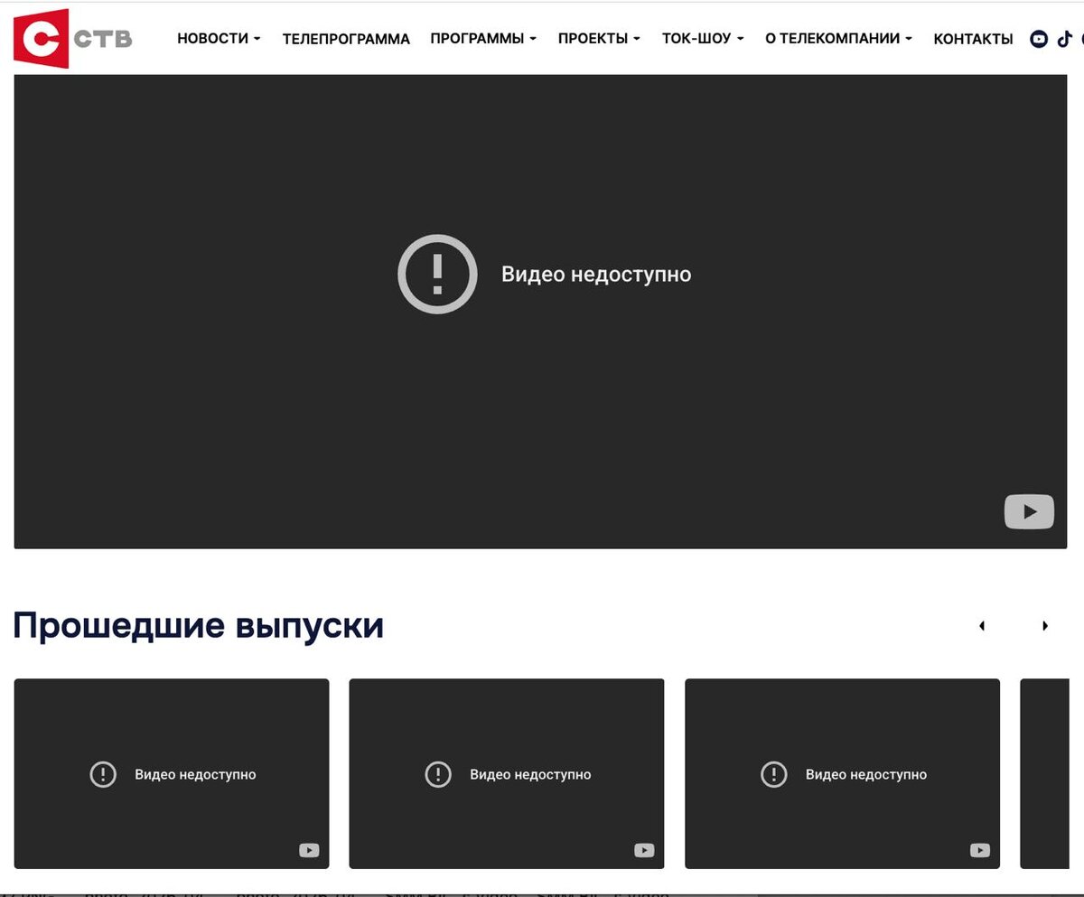Click the YouTube logo on the main video
The width and height of the screenshot is (1084, 897).
point(1029,511)
